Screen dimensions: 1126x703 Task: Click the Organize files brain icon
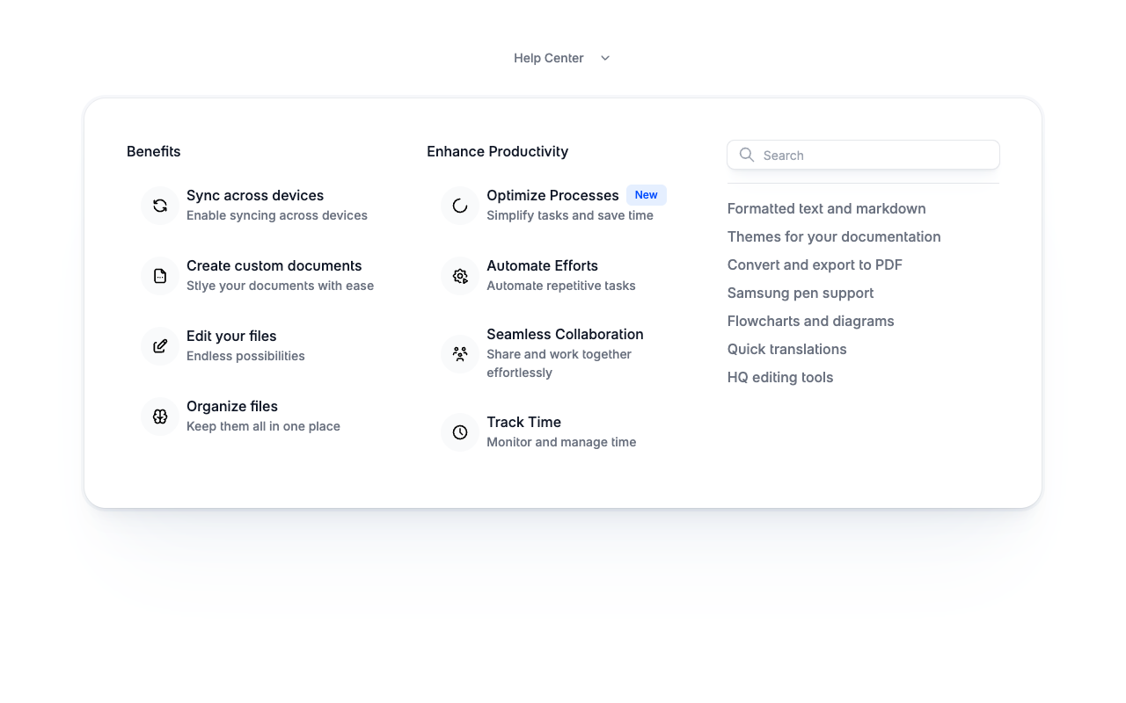point(160,417)
